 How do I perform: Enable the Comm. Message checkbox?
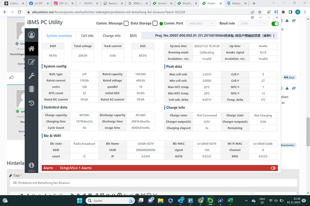point(126,23)
